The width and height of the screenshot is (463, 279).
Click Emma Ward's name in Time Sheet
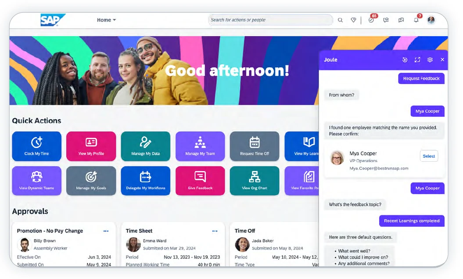point(155,241)
